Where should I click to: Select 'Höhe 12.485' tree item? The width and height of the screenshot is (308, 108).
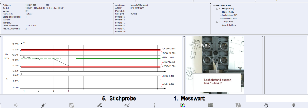click(x=228, y=12)
